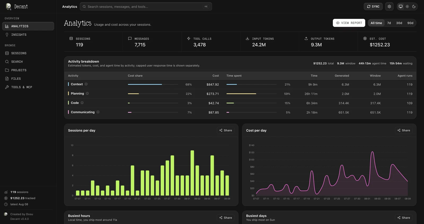
Task: Switch to dark theme moon icon
Action: pos(414,7)
